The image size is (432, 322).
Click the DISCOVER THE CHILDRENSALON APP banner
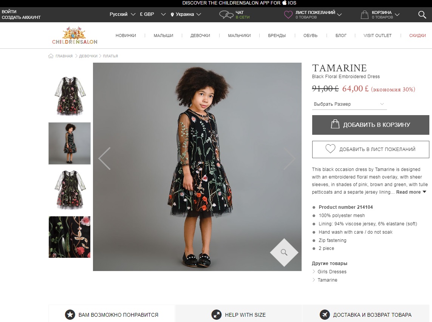239,3
